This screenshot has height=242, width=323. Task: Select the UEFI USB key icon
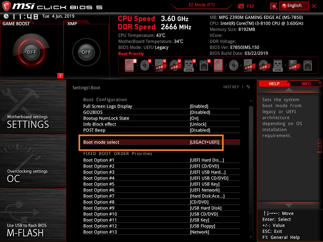189,66
